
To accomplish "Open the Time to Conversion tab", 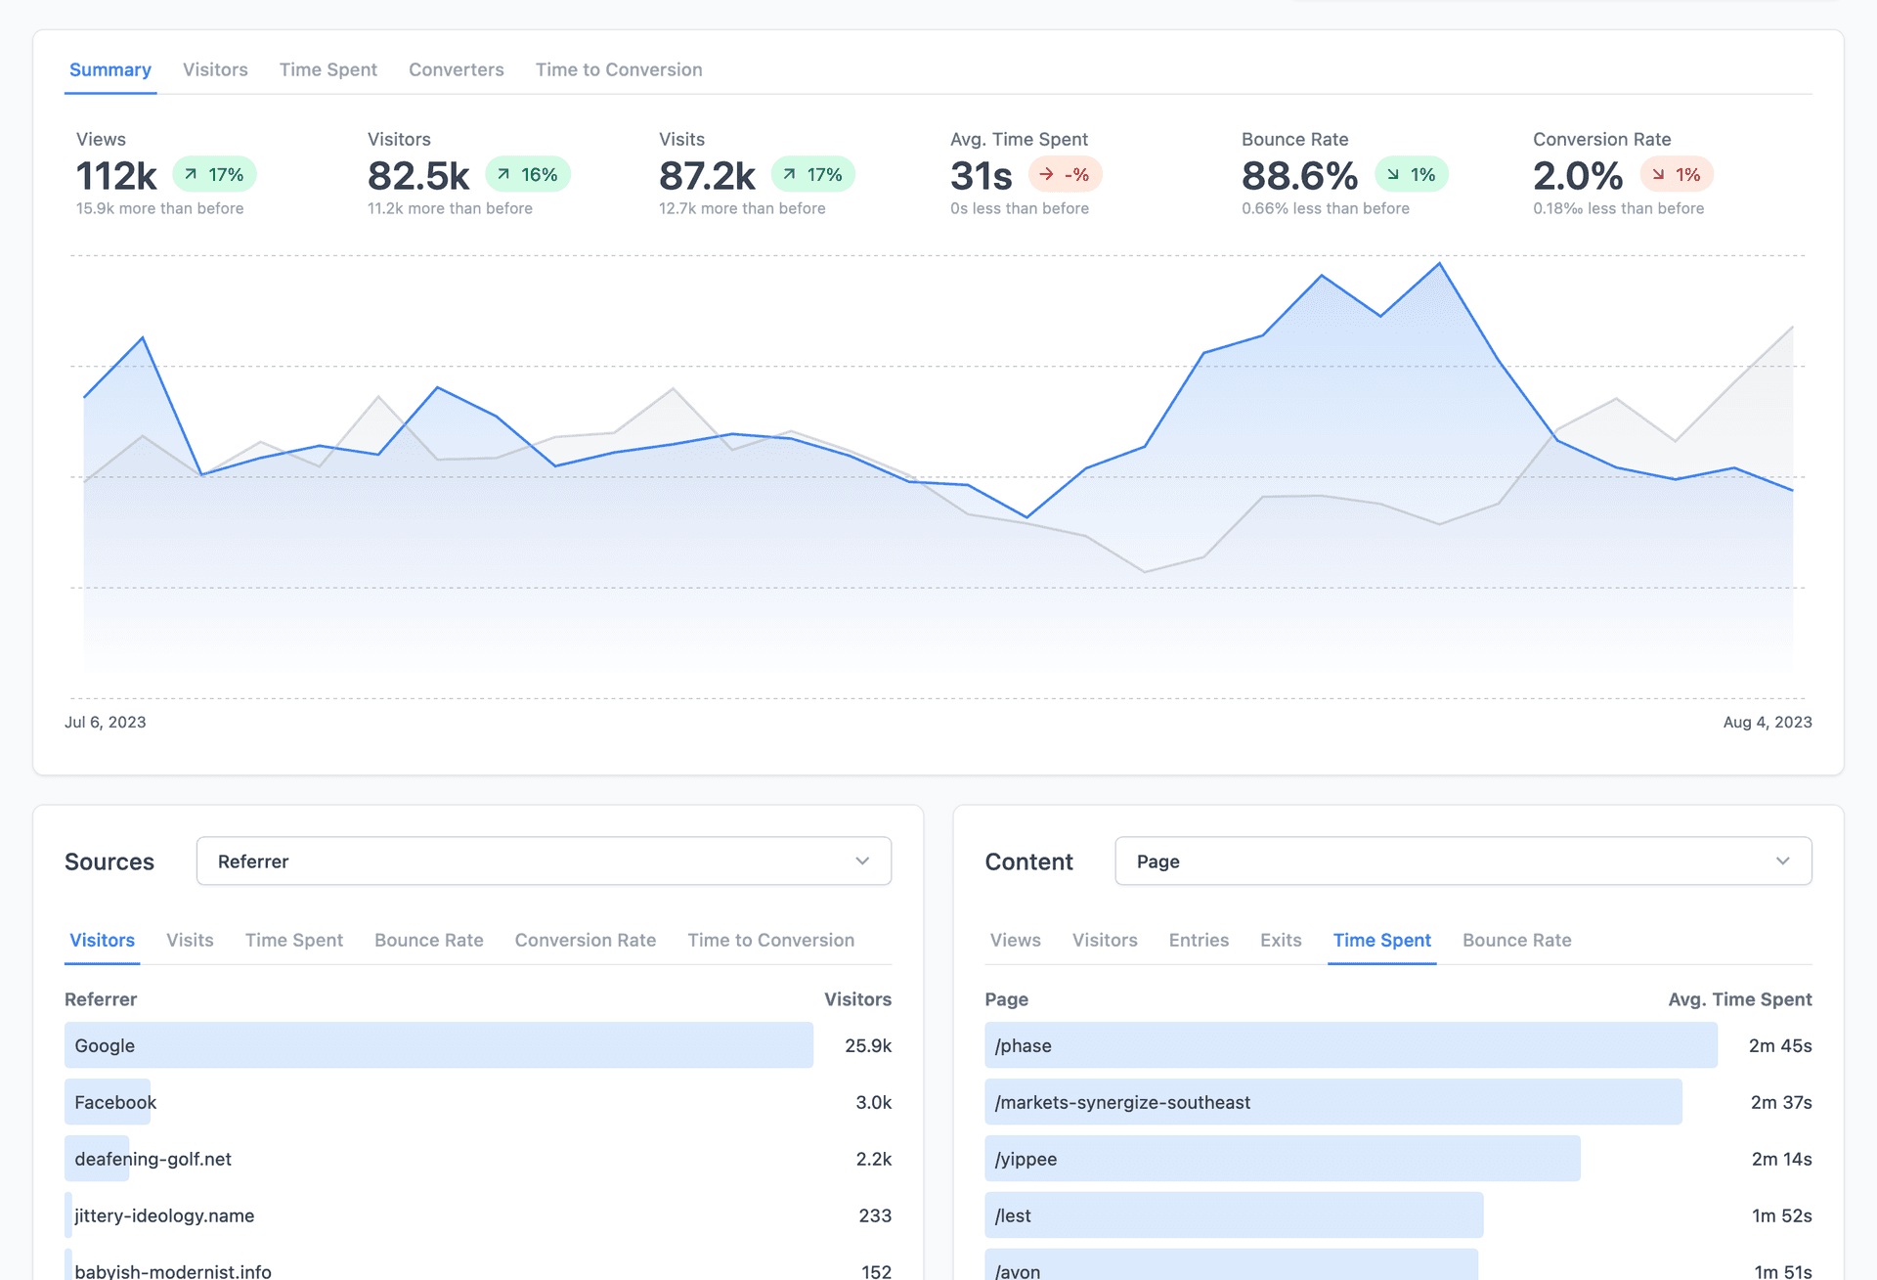I will point(618,69).
